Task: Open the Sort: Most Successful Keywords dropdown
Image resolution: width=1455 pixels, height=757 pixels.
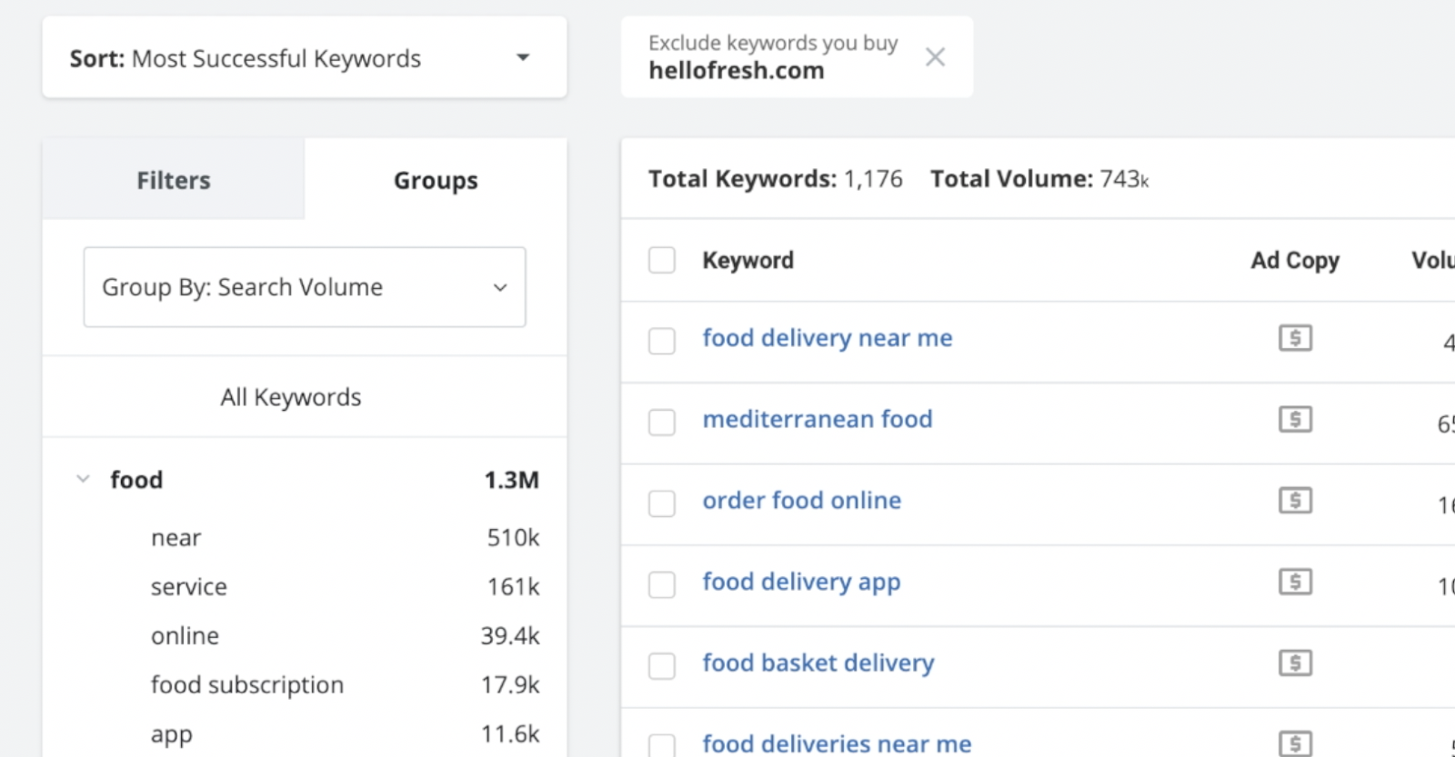Action: (304, 58)
